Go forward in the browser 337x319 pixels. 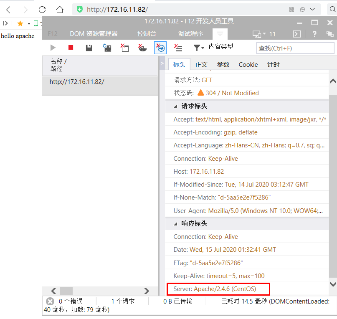(x=25, y=10)
